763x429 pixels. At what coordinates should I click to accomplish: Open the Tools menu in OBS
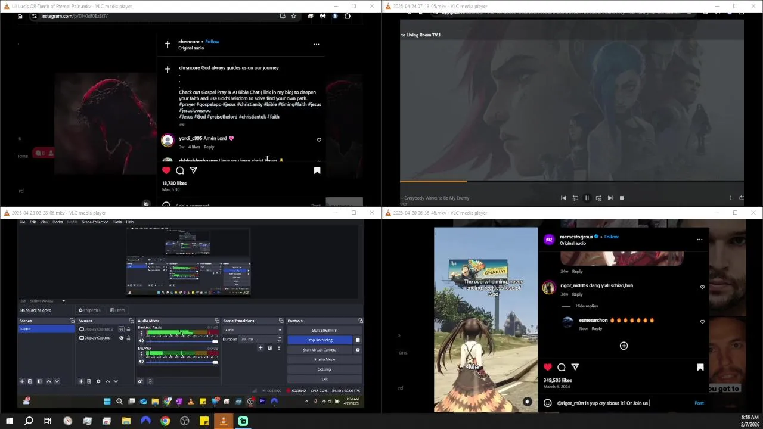point(117,222)
